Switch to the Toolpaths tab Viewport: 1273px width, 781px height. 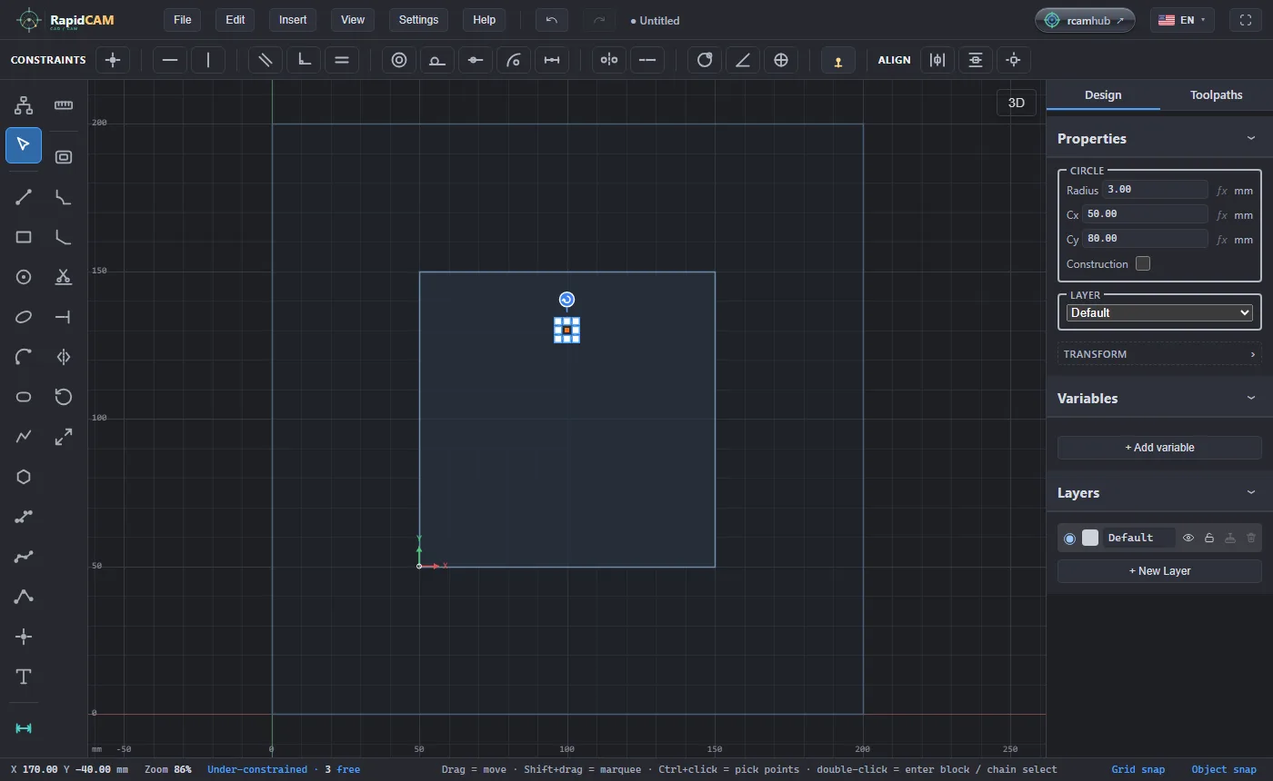1217,94
